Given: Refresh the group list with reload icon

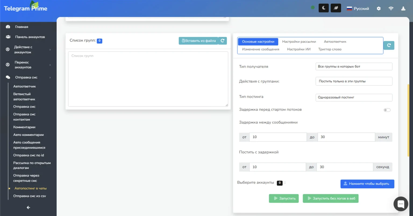Looking at the screenshot, I should coord(222,41).
